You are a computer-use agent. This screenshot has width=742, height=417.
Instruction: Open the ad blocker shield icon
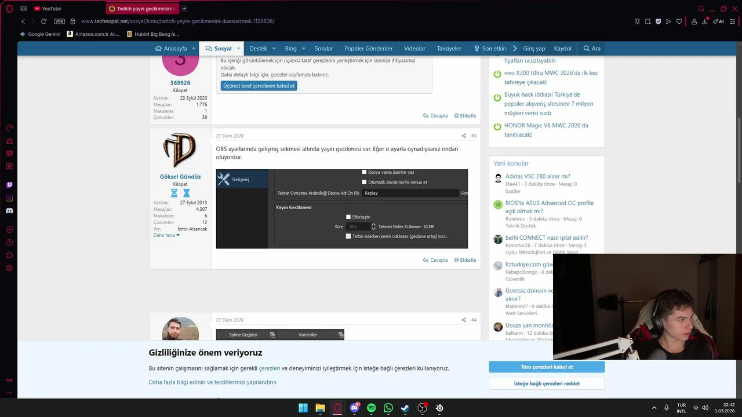pos(659,21)
